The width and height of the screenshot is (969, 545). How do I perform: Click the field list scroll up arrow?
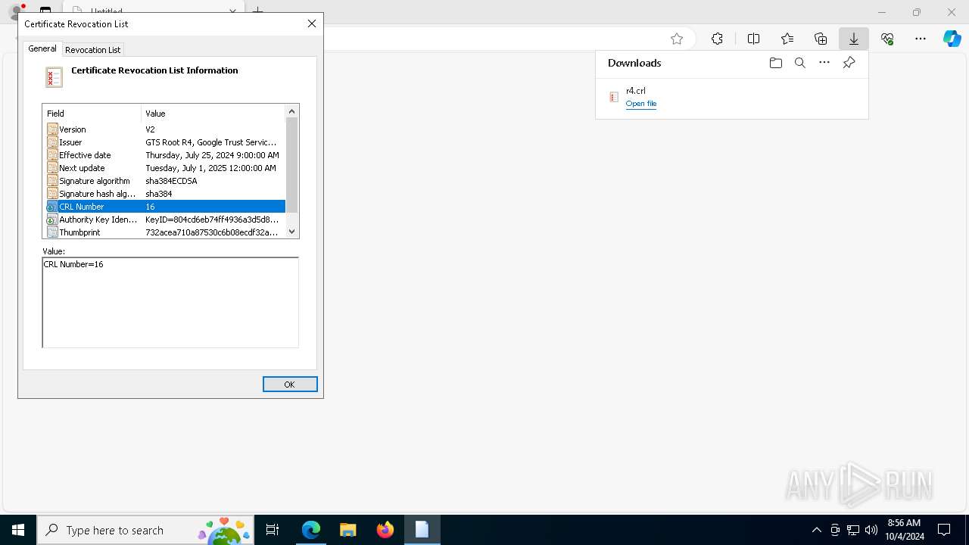pos(292,111)
